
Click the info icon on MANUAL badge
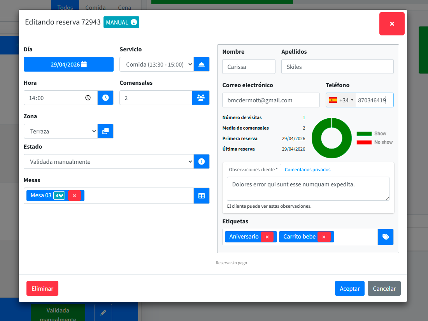coord(134,22)
